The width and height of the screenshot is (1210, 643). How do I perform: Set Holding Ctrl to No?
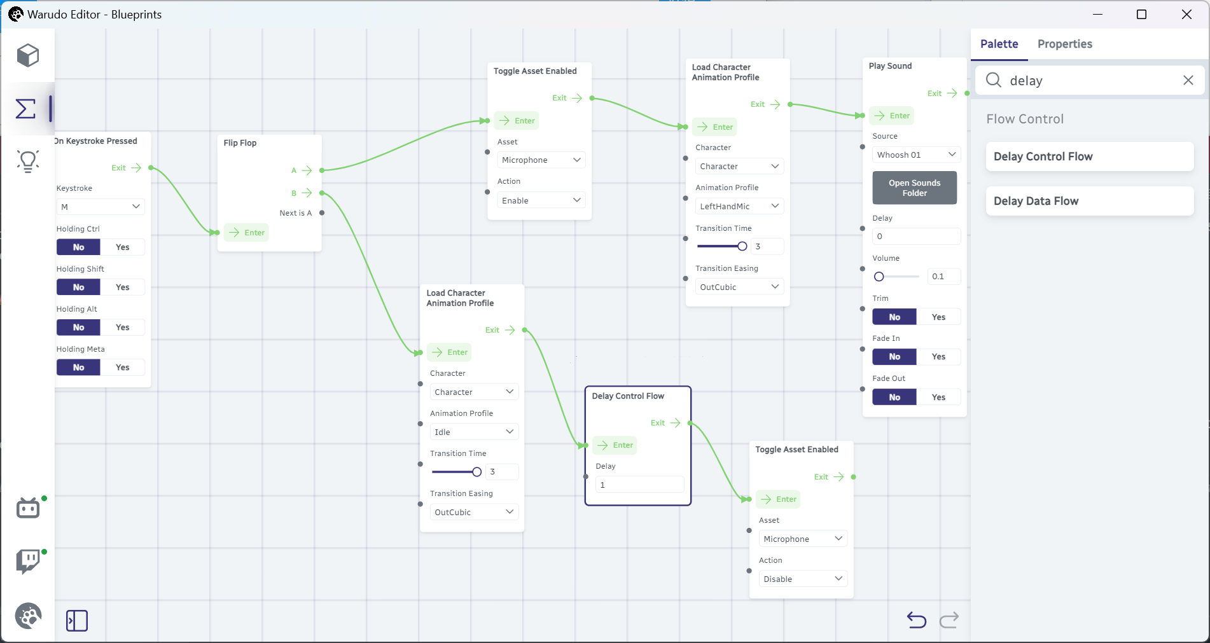click(78, 247)
